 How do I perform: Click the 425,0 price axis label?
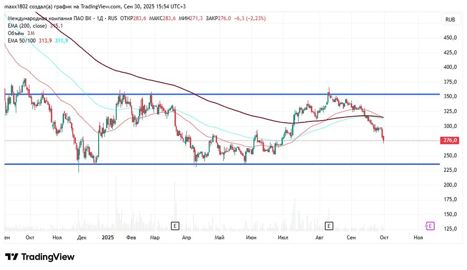click(450, 52)
